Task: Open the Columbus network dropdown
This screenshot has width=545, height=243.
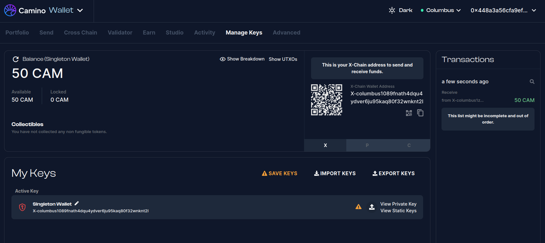Action: pyautogui.click(x=441, y=10)
